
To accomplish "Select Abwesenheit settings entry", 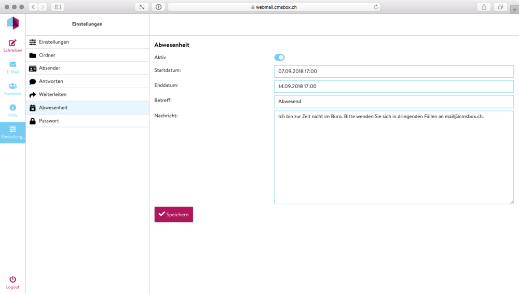I will coord(87,108).
